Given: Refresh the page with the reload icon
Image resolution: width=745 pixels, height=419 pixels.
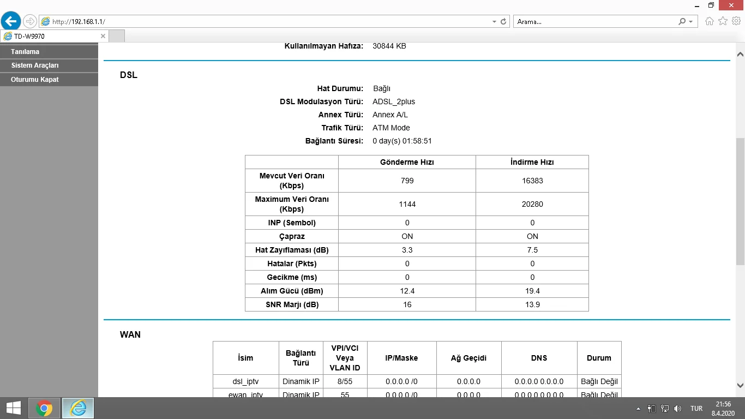Looking at the screenshot, I should pos(503,22).
